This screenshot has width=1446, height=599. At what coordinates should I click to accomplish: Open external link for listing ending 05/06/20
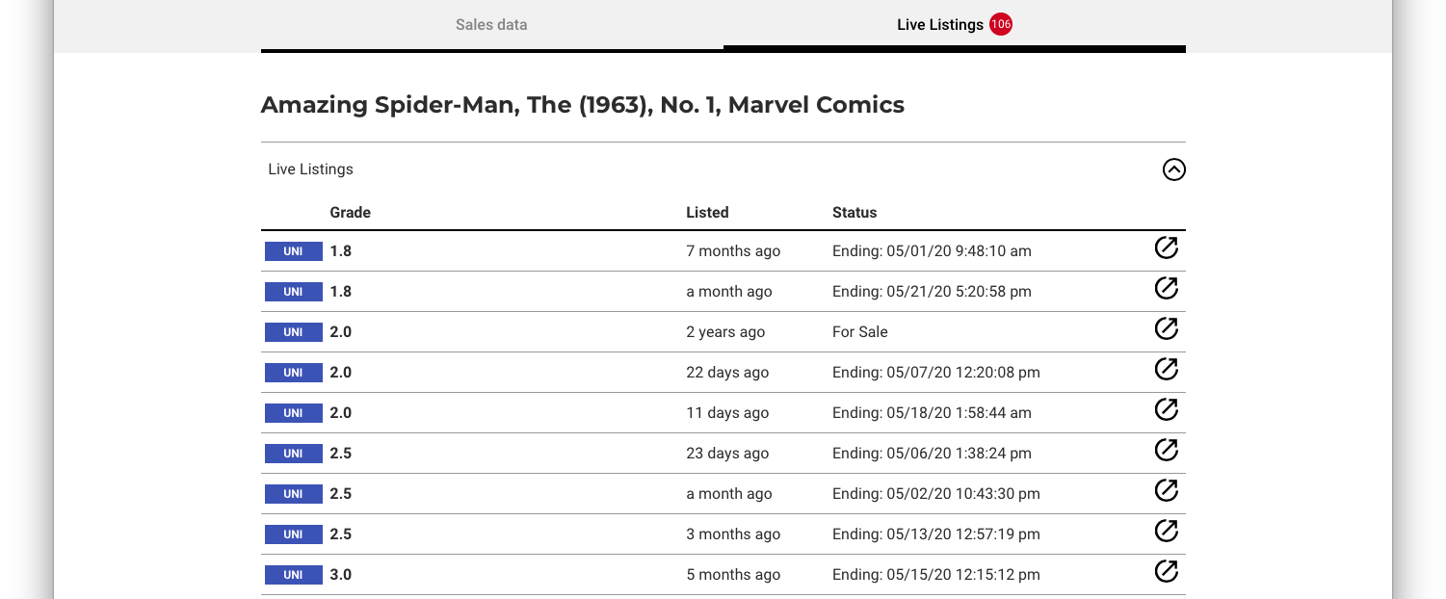point(1166,451)
